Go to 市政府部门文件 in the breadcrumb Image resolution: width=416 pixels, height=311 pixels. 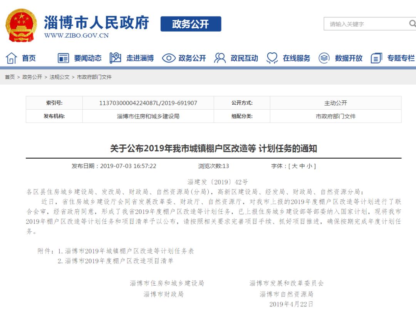coord(94,77)
